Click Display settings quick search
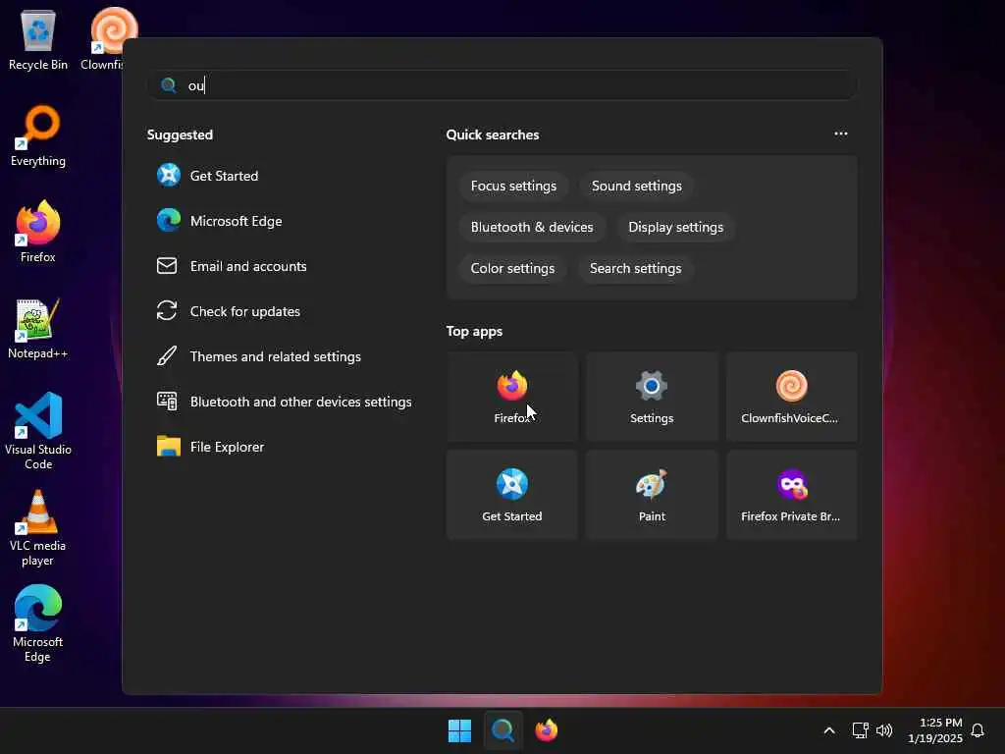 point(675,227)
